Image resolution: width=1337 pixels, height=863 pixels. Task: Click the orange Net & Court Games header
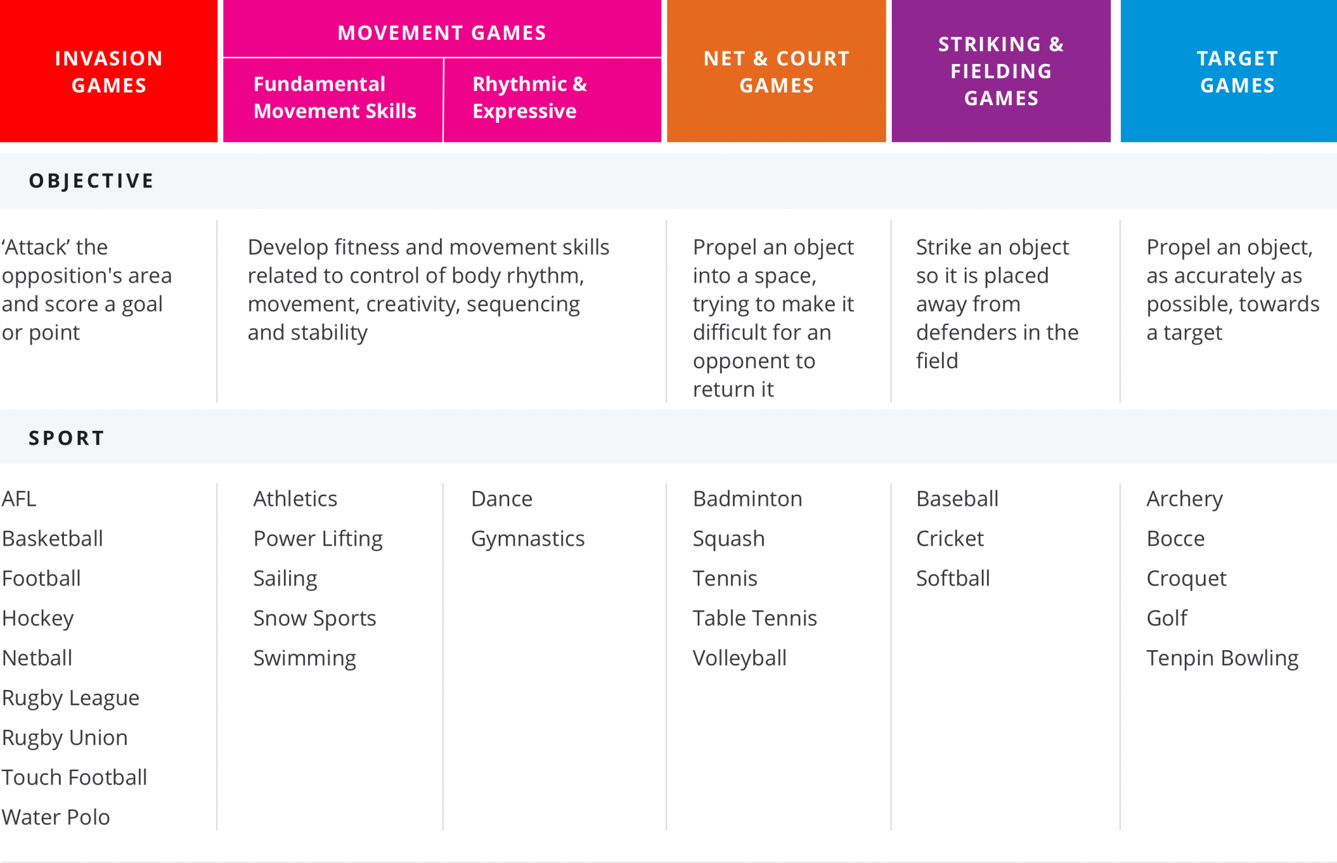tap(776, 72)
